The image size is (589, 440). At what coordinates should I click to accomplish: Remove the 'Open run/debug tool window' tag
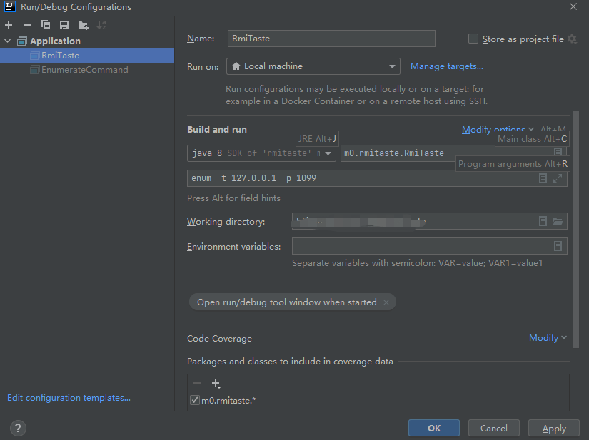[386, 302]
